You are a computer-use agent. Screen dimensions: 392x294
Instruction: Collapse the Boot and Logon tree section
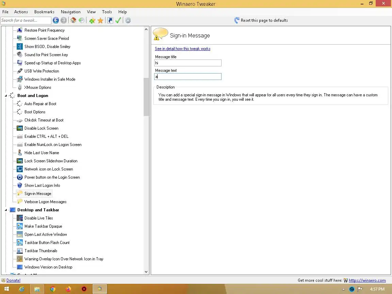(x=6, y=96)
